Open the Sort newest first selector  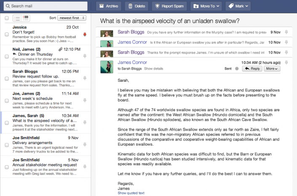coord(72,18)
